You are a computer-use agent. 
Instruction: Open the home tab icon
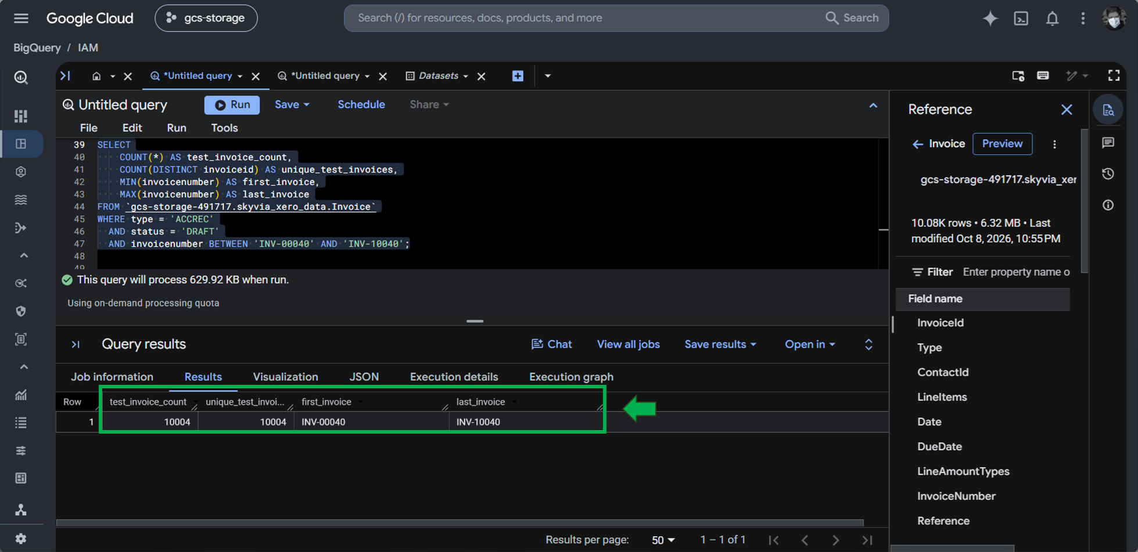96,76
